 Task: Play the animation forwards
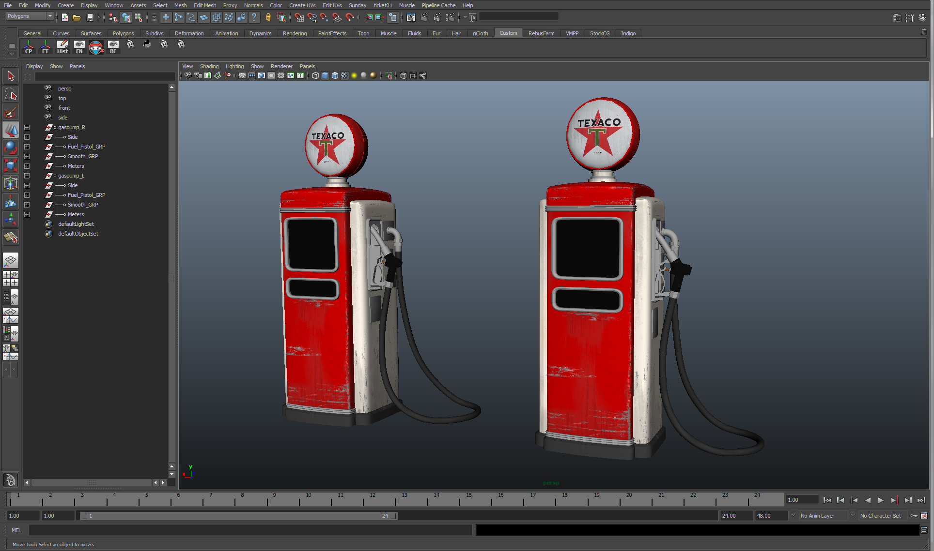(881, 500)
